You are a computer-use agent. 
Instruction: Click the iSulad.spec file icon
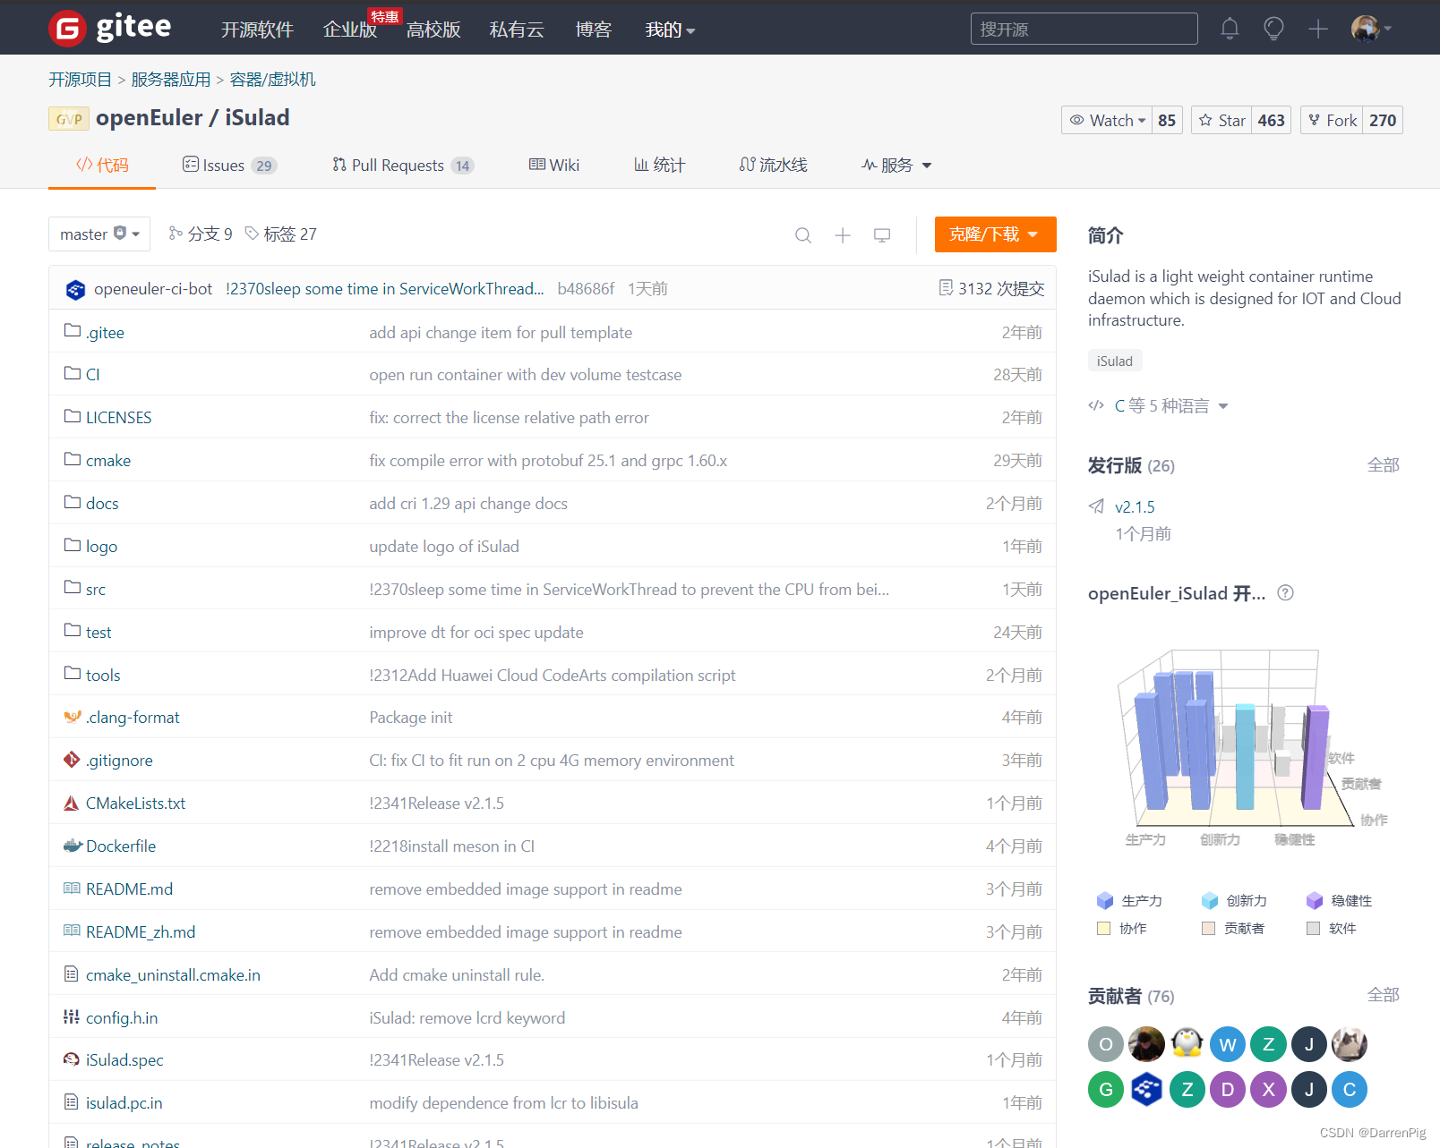tap(72, 1059)
